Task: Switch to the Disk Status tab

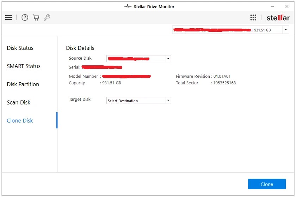Action: 20,48
